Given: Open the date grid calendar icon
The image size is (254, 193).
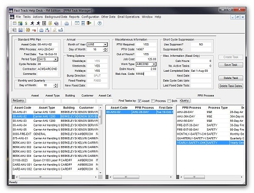Looking at the screenshot, I should click(x=44, y=23).
